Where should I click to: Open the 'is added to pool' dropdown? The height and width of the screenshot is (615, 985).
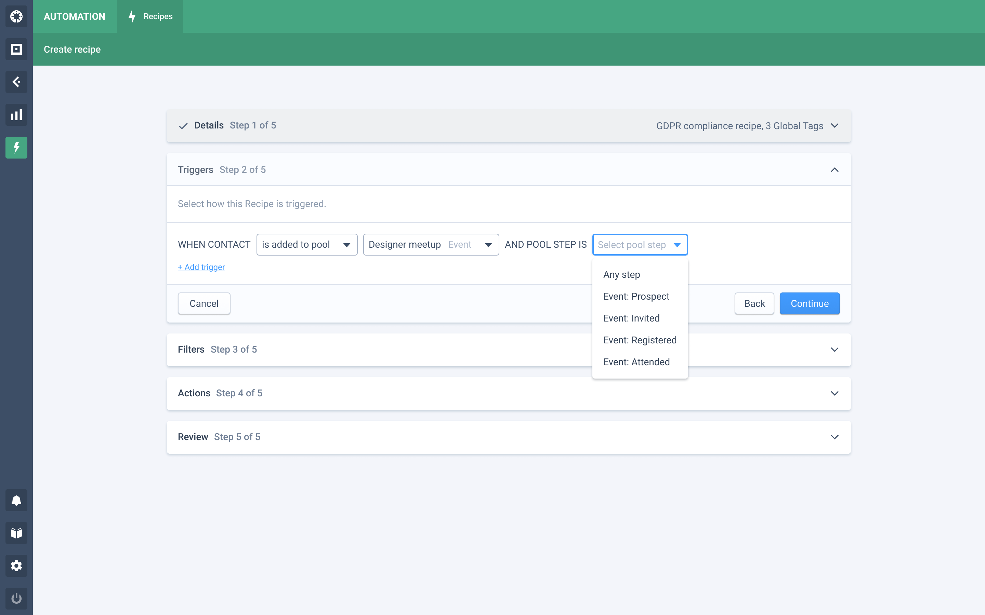(306, 244)
